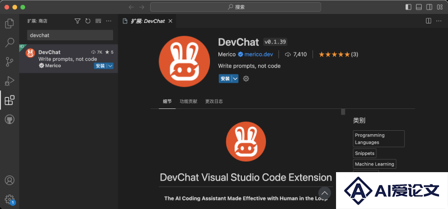Refresh the extensions list
The width and height of the screenshot is (448, 209).
[x=88, y=21]
